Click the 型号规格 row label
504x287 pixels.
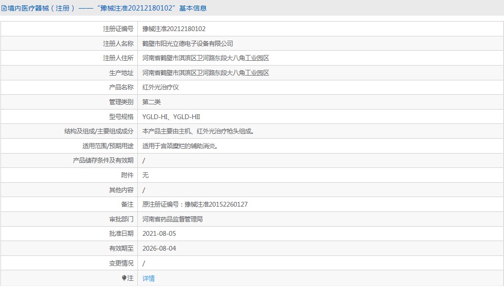click(x=121, y=117)
